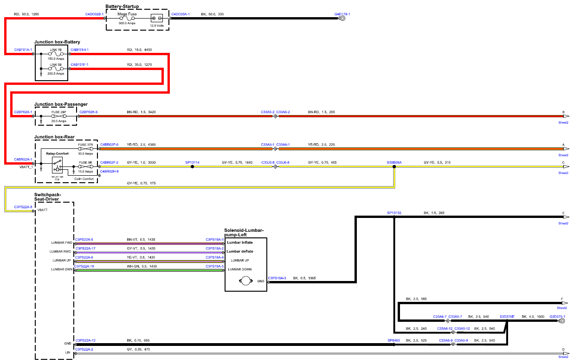The height and width of the screenshot is (364, 574).
Task: Select the LINK 7B fuse symbol
Action: coord(55,54)
